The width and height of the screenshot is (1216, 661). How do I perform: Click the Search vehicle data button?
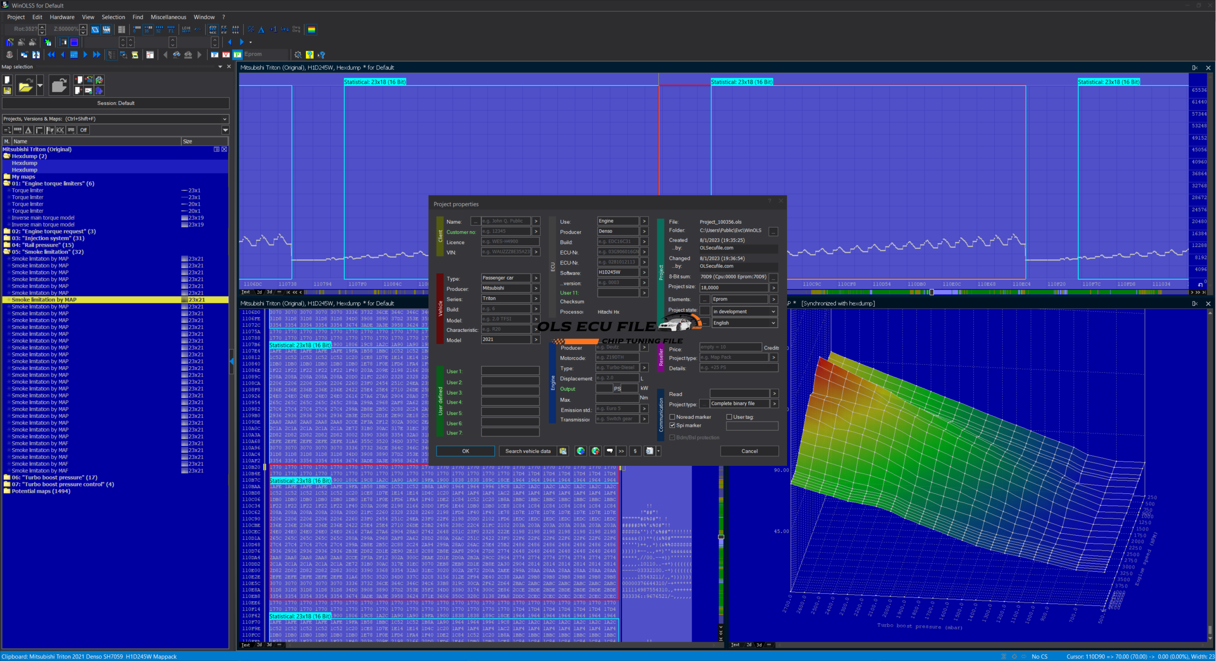coord(527,451)
